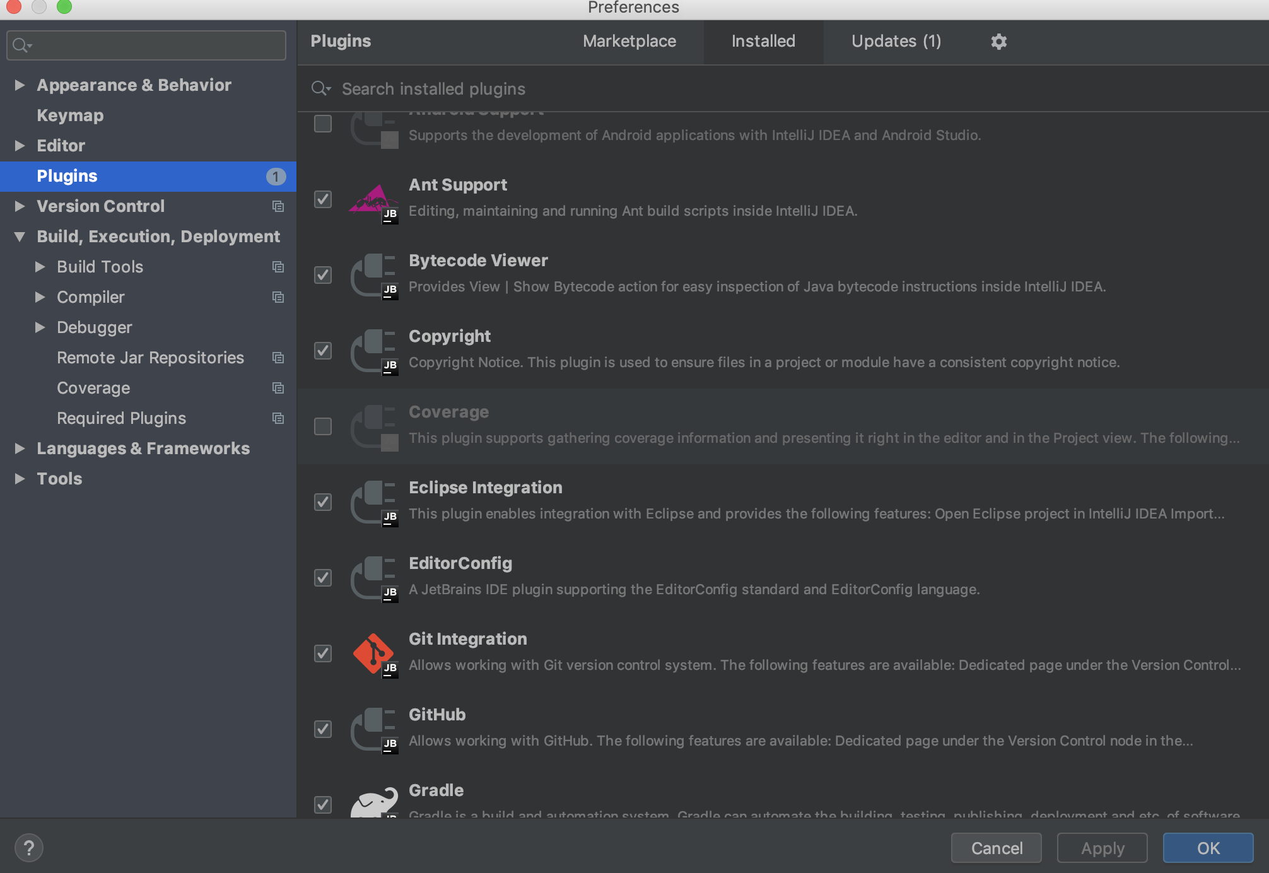
Task: Disable the Copyright plugin checkbox
Action: (323, 351)
